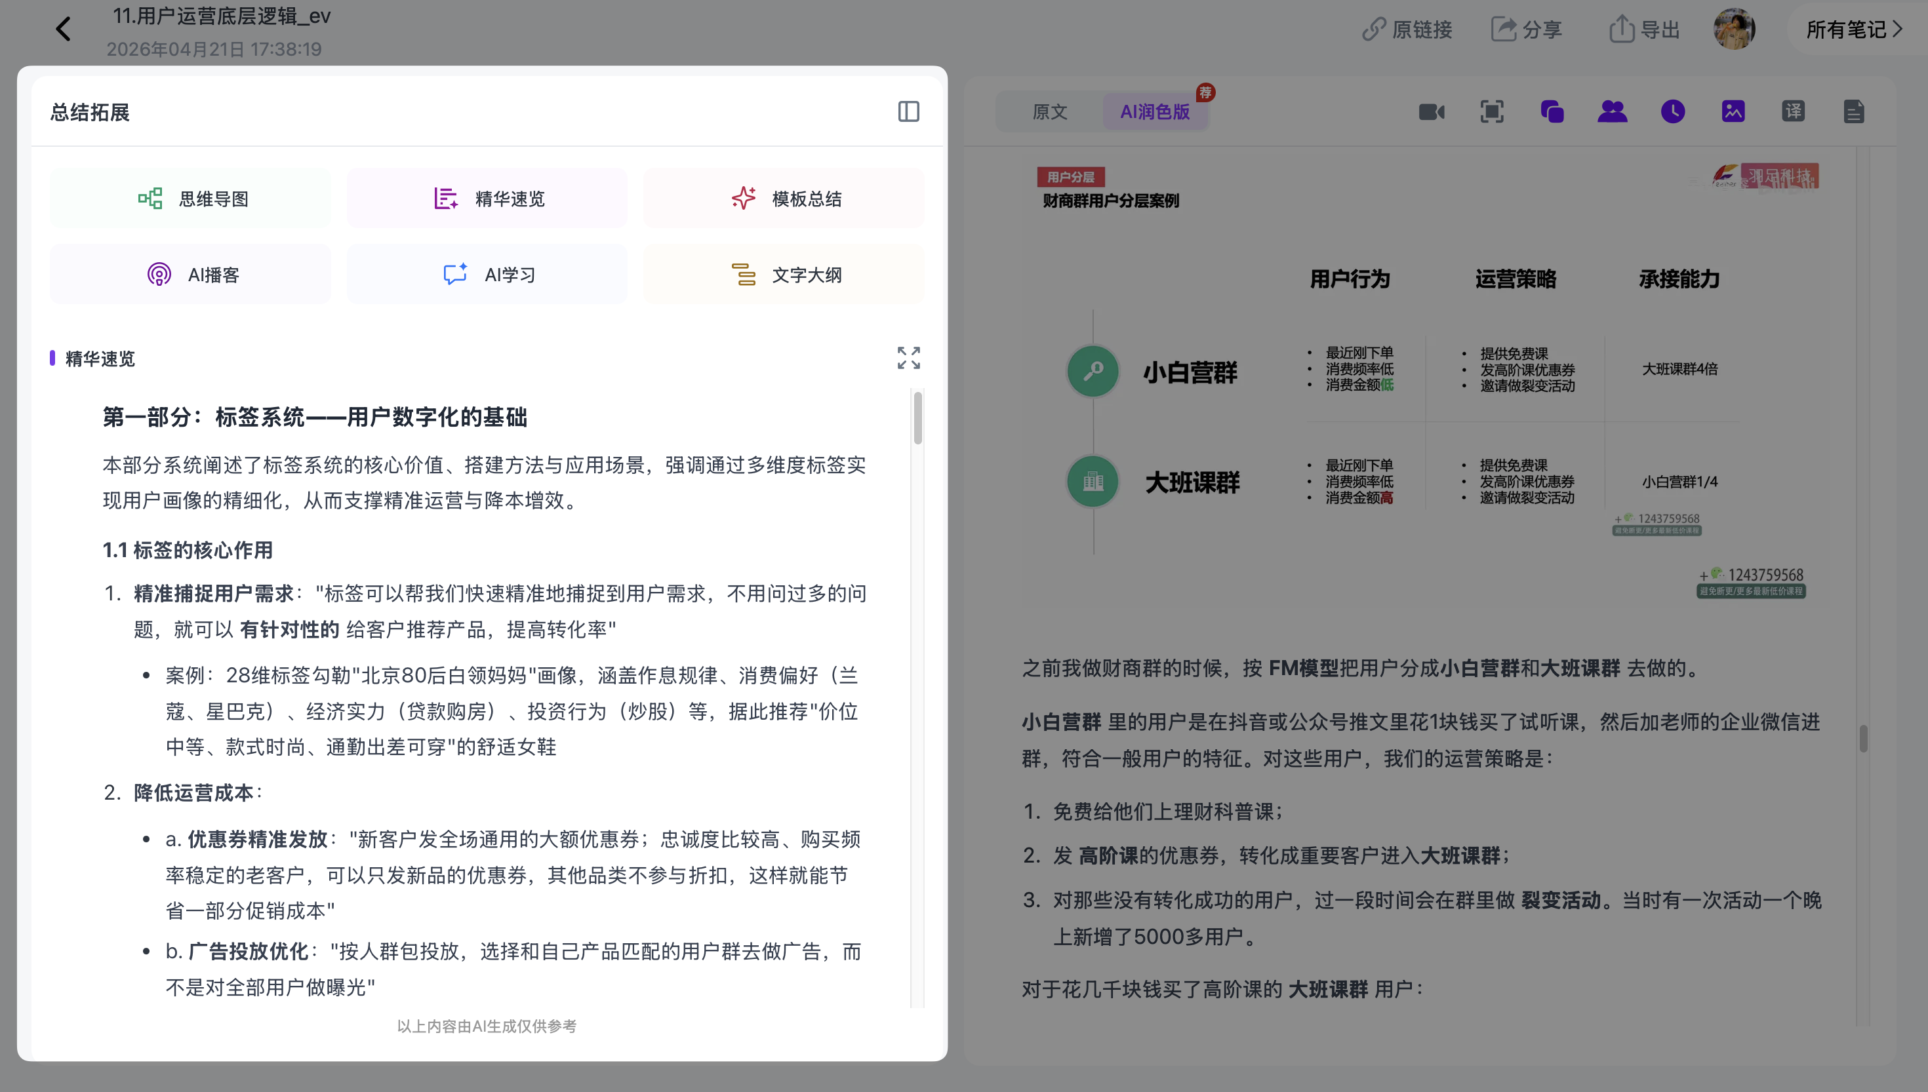The image size is (1928, 1092).
Task: Click the screenshot capture frame icon
Action: tap(1492, 111)
